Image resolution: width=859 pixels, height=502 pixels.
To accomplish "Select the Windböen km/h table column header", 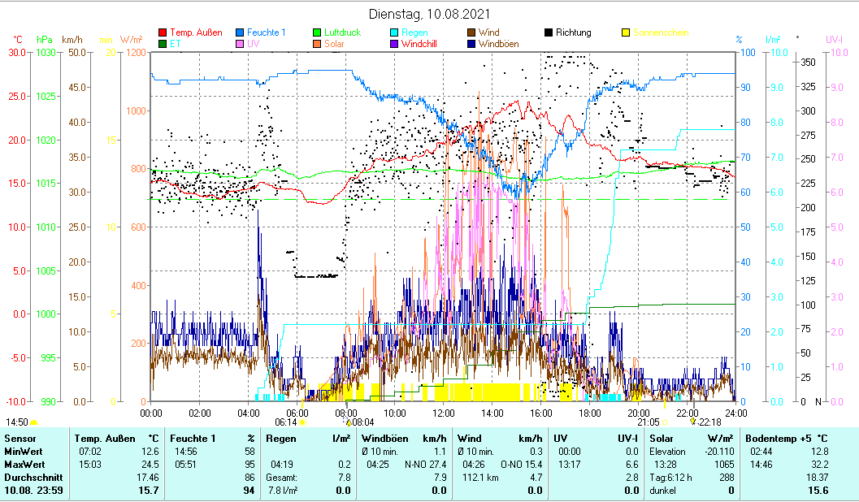I will pos(404,439).
